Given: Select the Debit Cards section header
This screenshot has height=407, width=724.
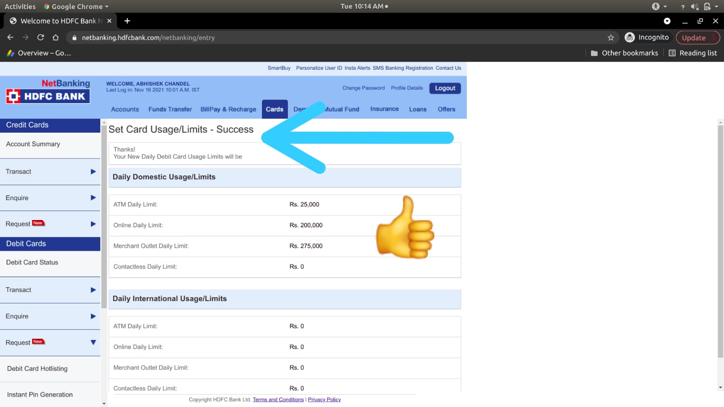Looking at the screenshot, I should tap(50, 244).
